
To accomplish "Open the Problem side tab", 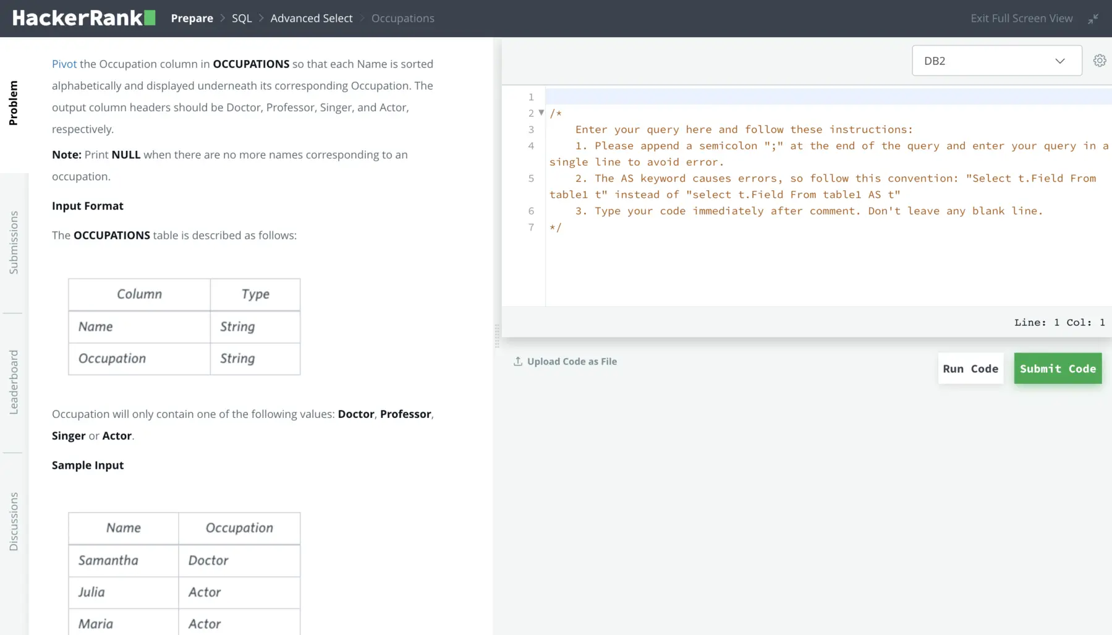I will click(14, 103).
